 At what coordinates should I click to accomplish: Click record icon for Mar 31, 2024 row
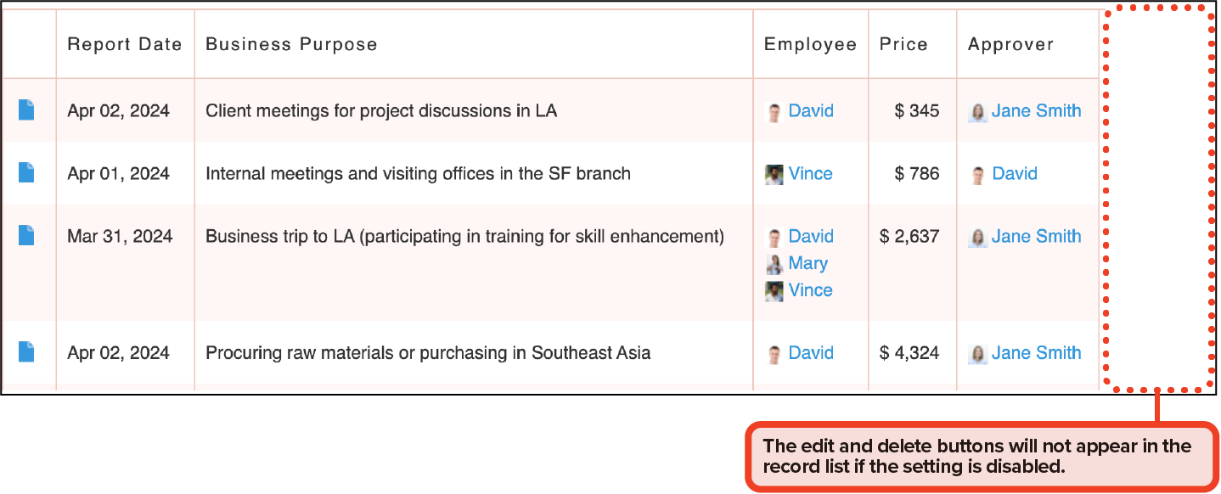(26, 236)
